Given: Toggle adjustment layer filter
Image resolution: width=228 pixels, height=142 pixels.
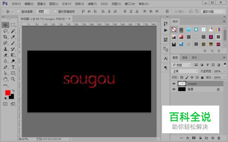Looking at the screenshot, I should click(202, 65).
